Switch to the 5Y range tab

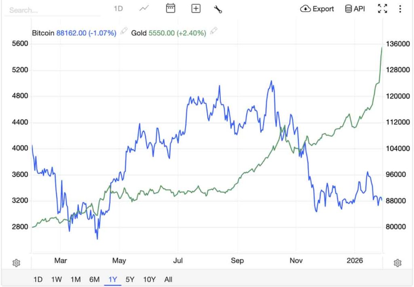(x=129, y=279)
